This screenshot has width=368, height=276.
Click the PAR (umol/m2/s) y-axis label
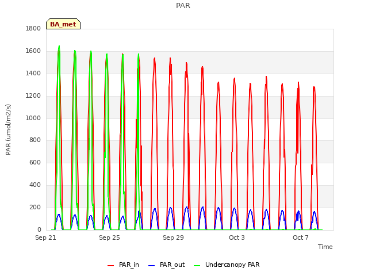(8, 129)
